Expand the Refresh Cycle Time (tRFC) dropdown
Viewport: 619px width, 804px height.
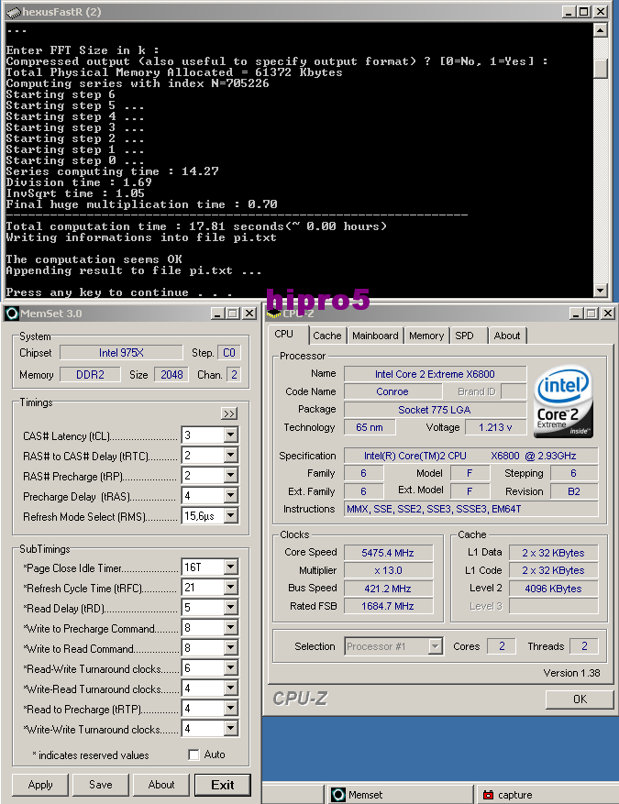(x=230, y=588)
